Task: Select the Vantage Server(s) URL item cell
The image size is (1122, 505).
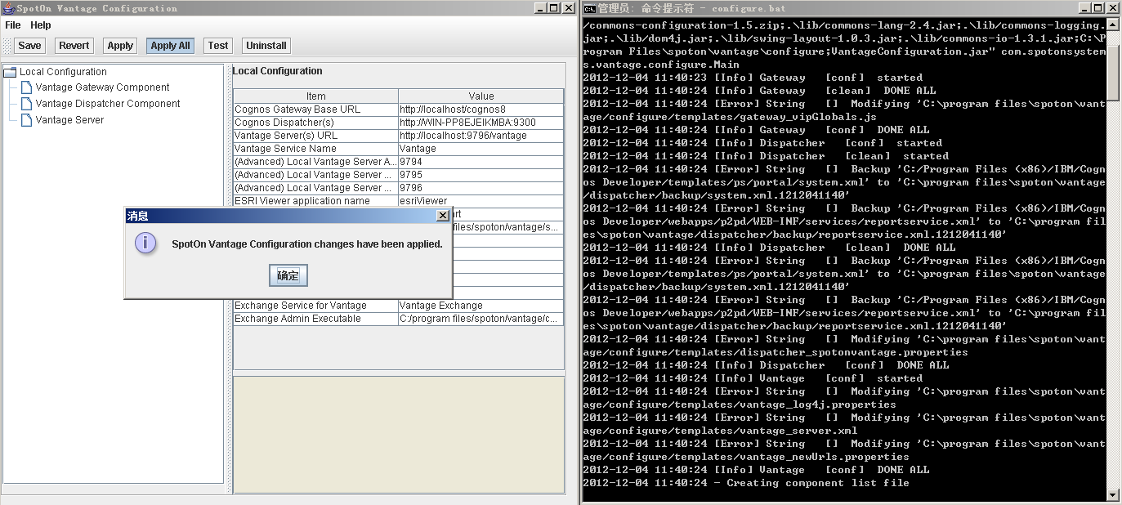Action: 315,136
